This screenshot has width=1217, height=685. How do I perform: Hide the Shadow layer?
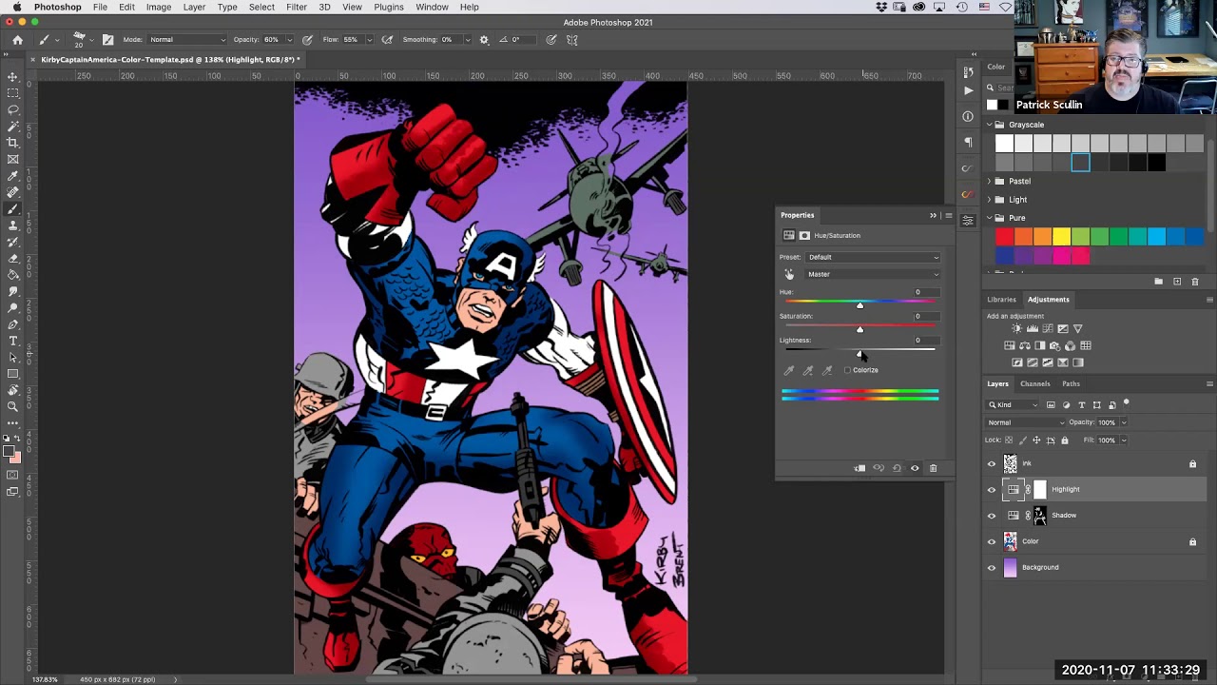[992, 516]
